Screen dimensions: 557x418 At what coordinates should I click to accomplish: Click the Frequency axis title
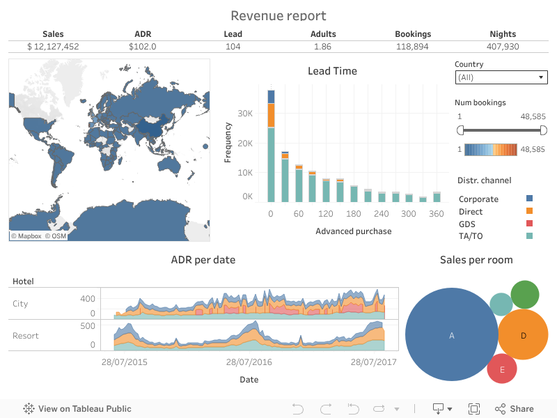coord(228,143)
